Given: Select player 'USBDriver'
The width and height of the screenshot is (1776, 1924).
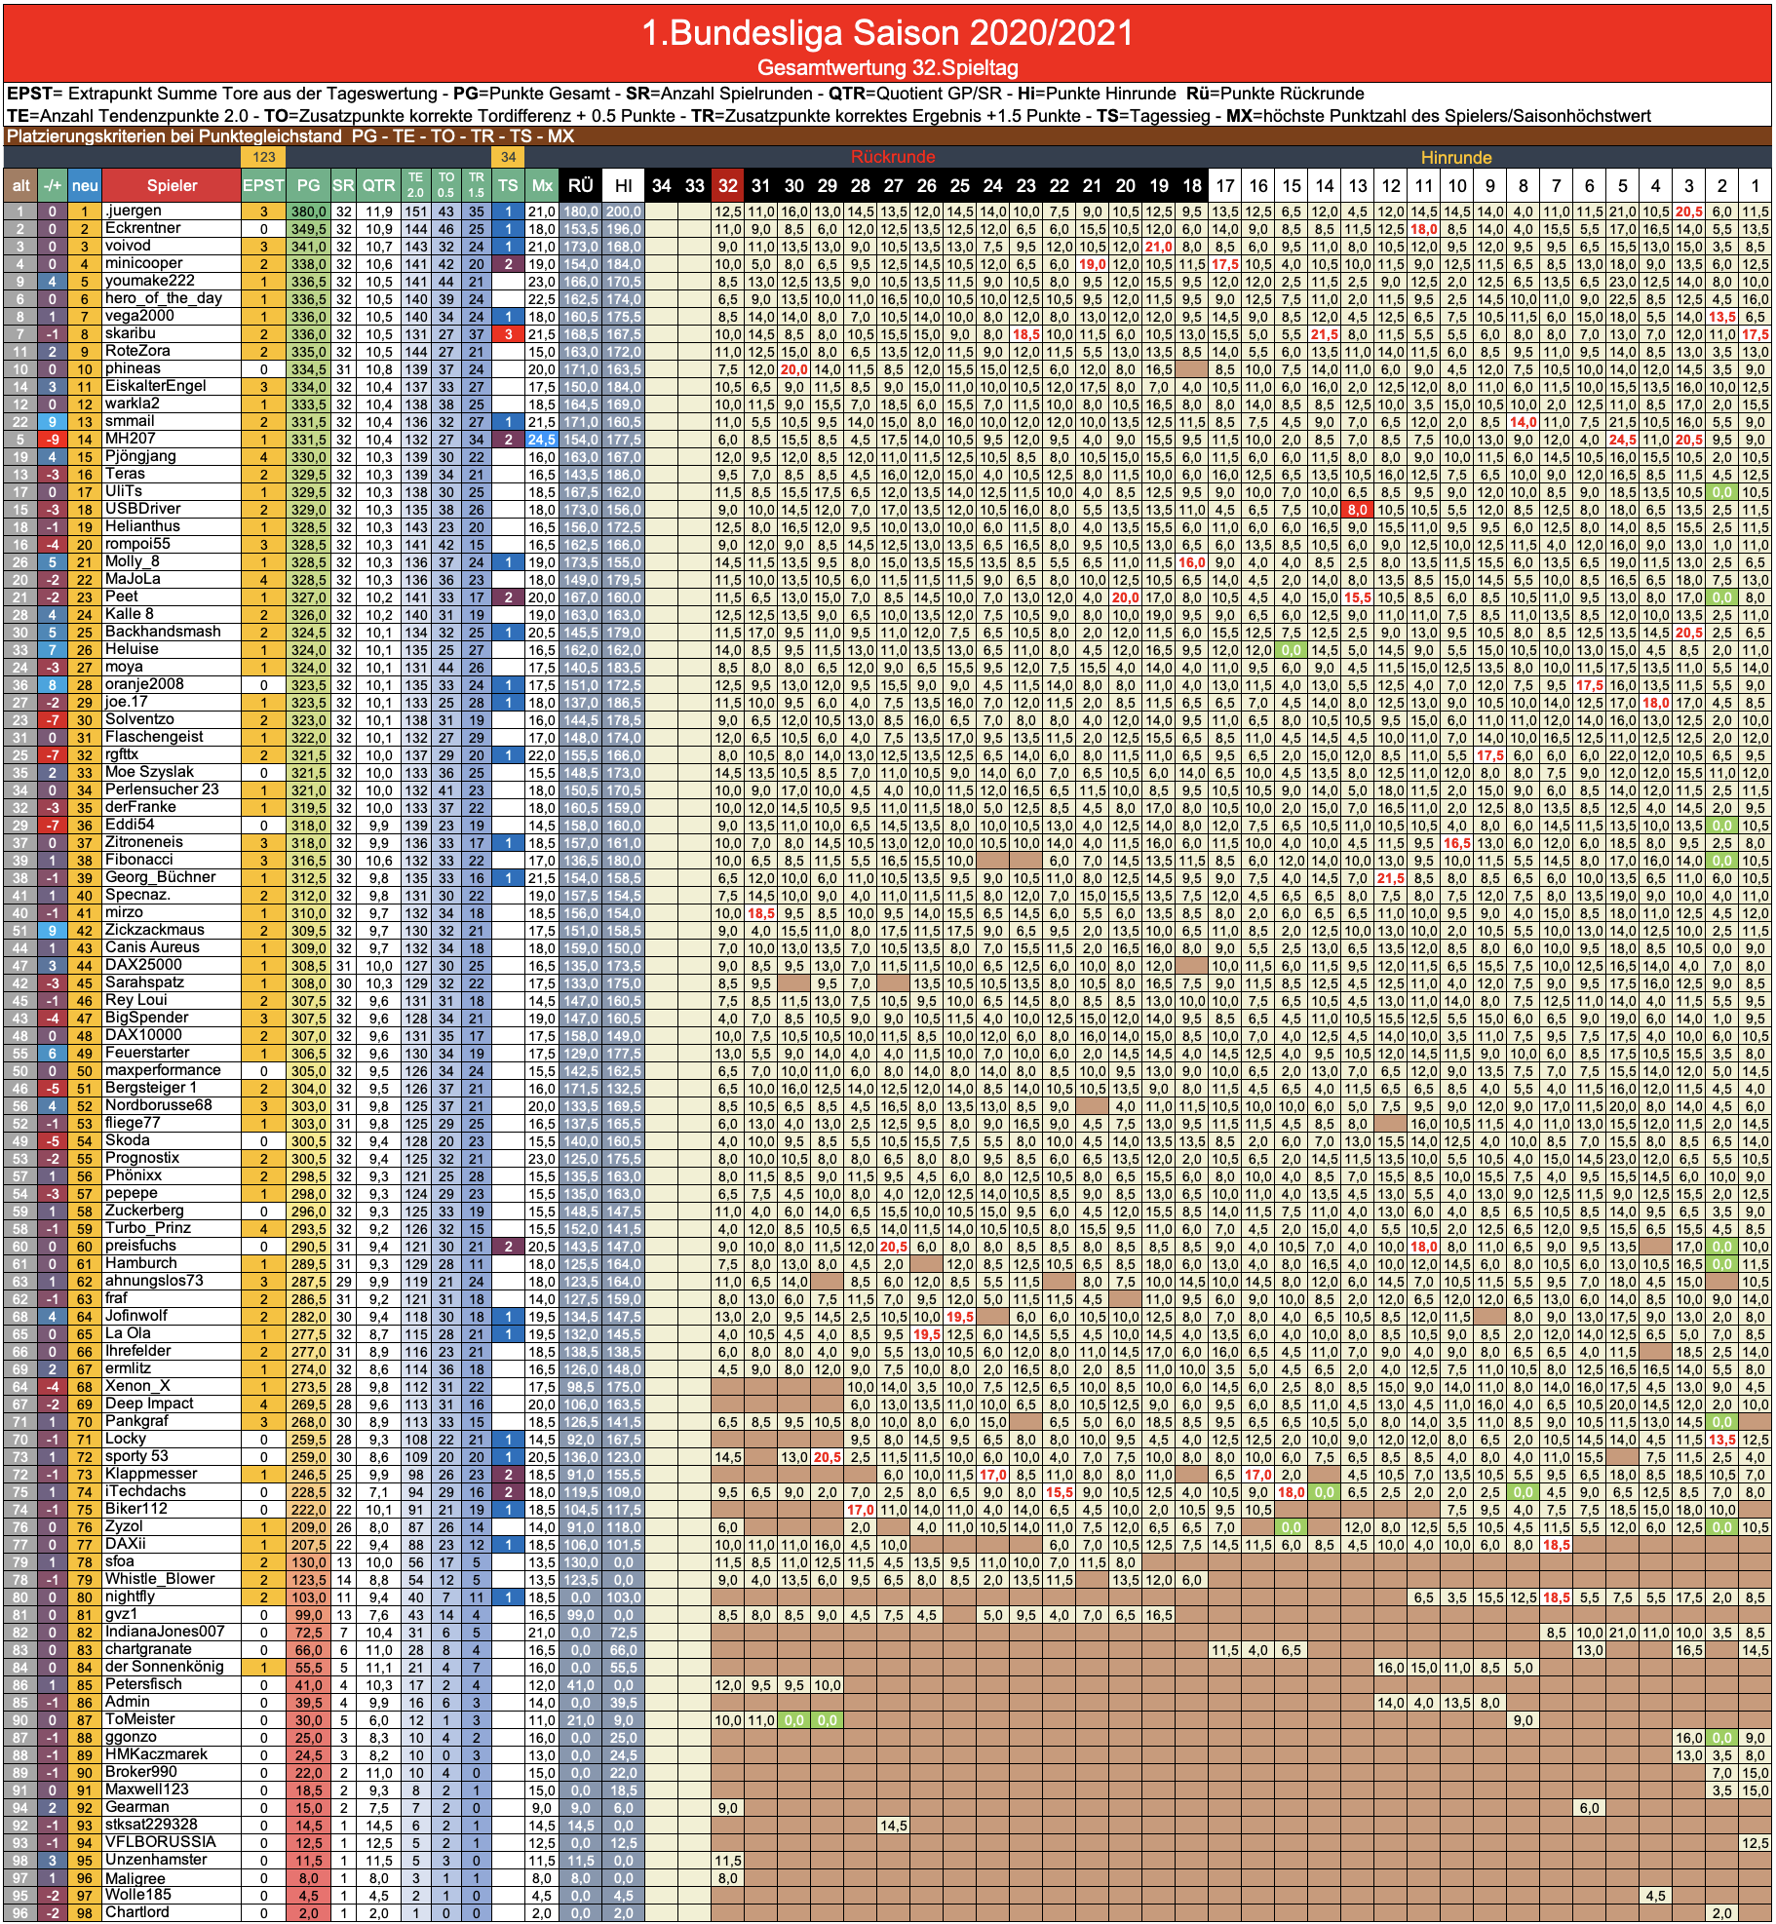Looking at the screenshot, I should [172, 509].
